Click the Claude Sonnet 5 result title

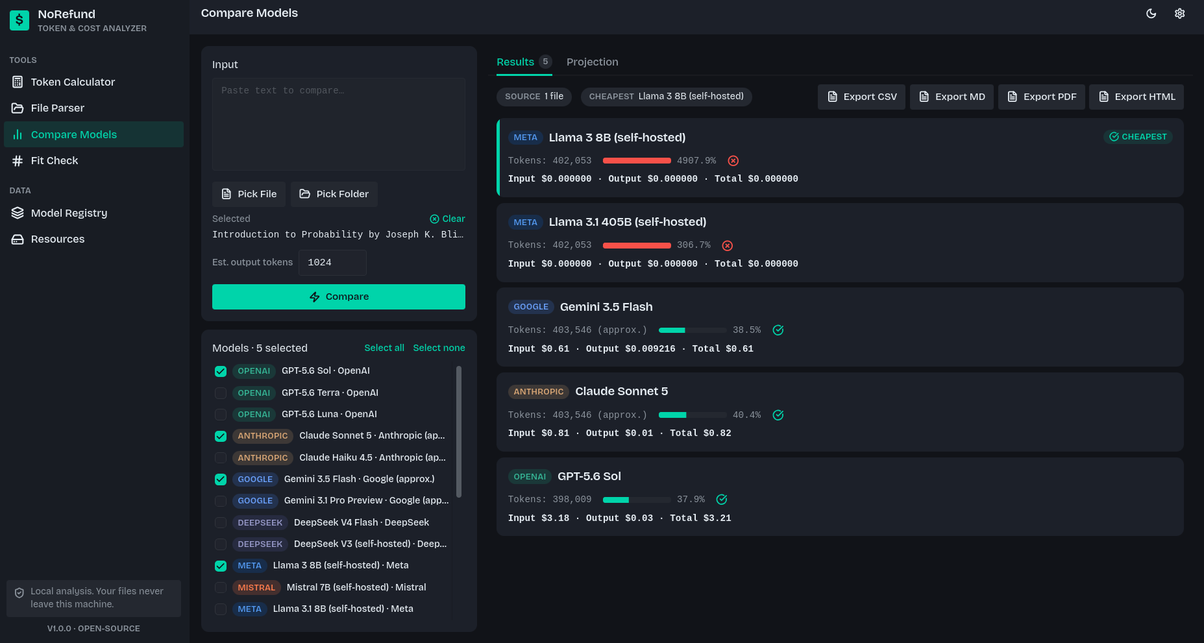pos(621,391)
